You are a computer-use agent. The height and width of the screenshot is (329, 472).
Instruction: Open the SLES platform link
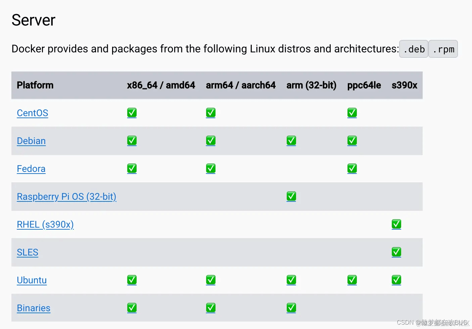pyautogui.click(x=28, y=252)
